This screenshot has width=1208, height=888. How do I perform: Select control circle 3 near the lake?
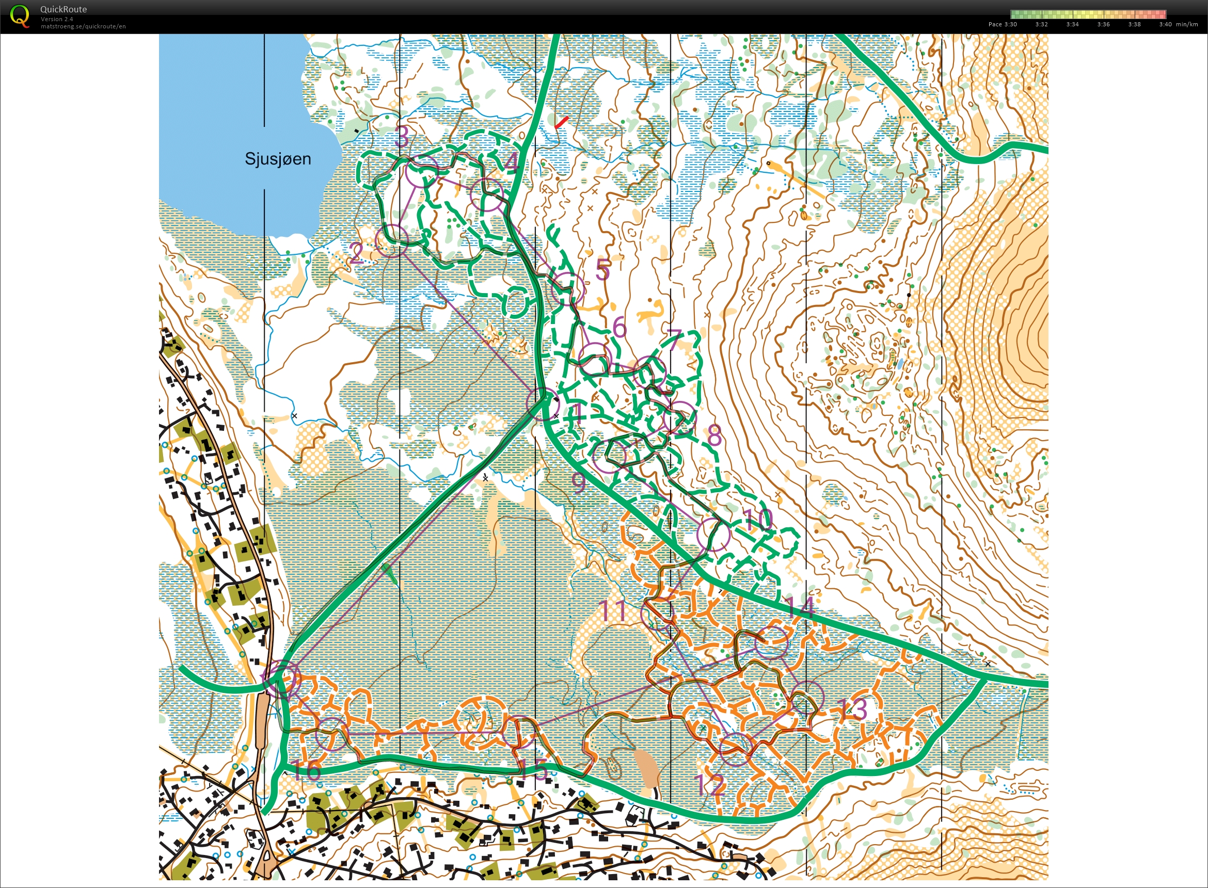422,171
